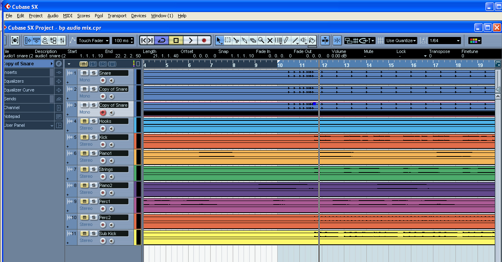Select the Erase tool

point(253,41)
